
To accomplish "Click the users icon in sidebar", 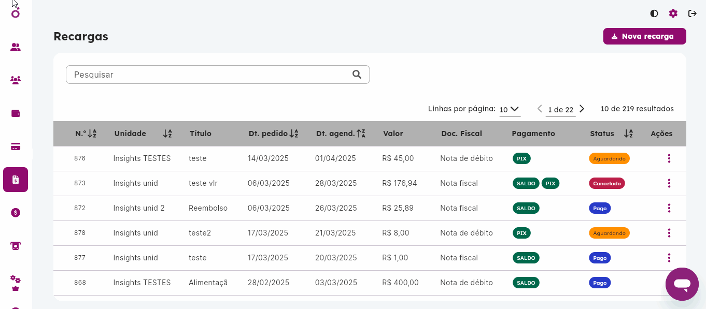I will pyautogui.click(x=16, y=47).
